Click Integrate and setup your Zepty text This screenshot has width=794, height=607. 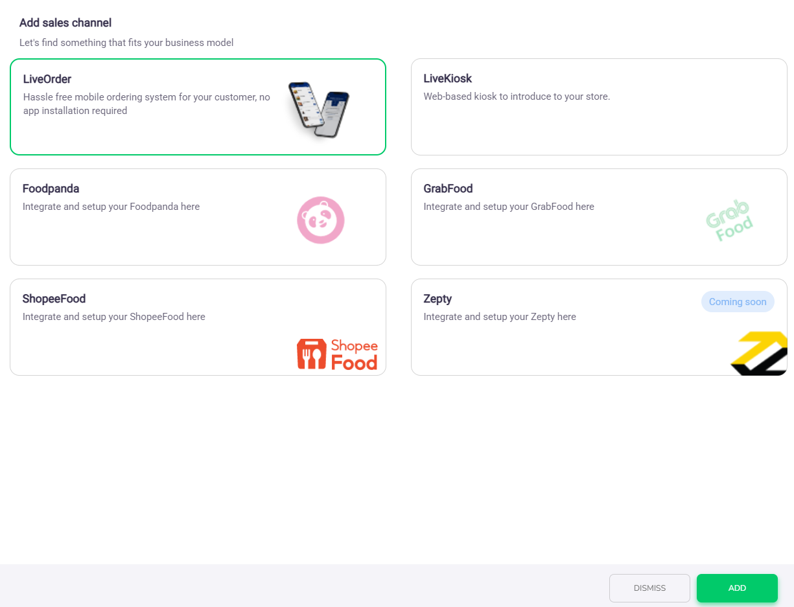click(x=500, y=317)
